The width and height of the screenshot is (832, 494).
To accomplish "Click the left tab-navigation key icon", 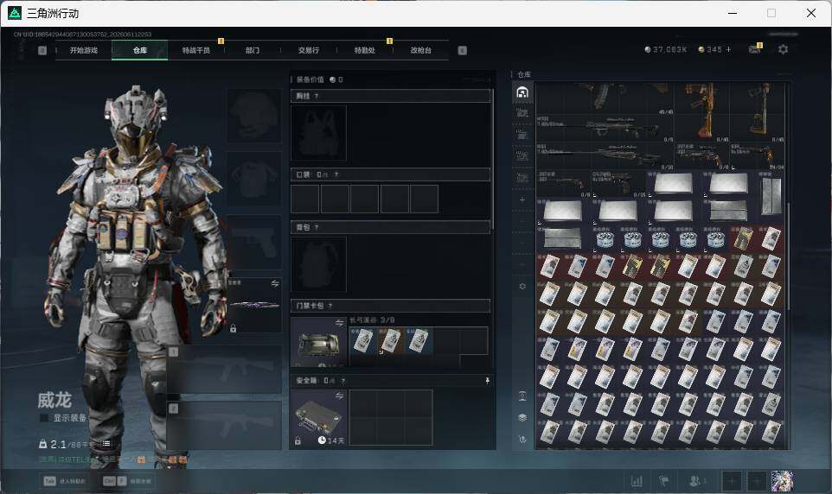I will click(42, 50).
